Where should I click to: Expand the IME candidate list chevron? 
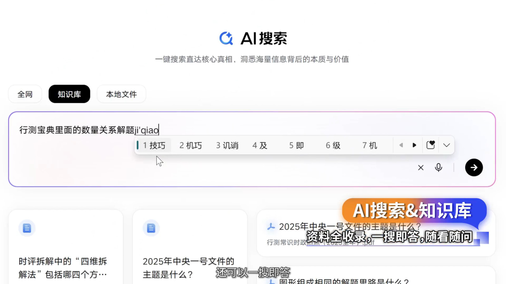(x=447, y=145)
